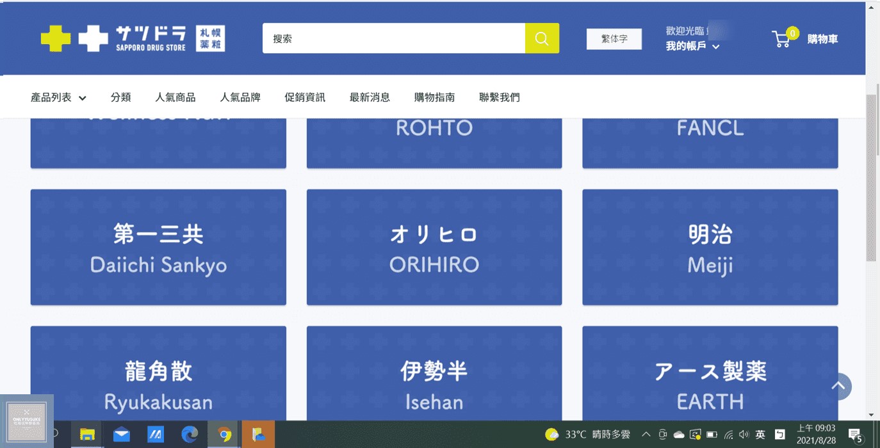Show hidden system tray icons

click(646, 435)
